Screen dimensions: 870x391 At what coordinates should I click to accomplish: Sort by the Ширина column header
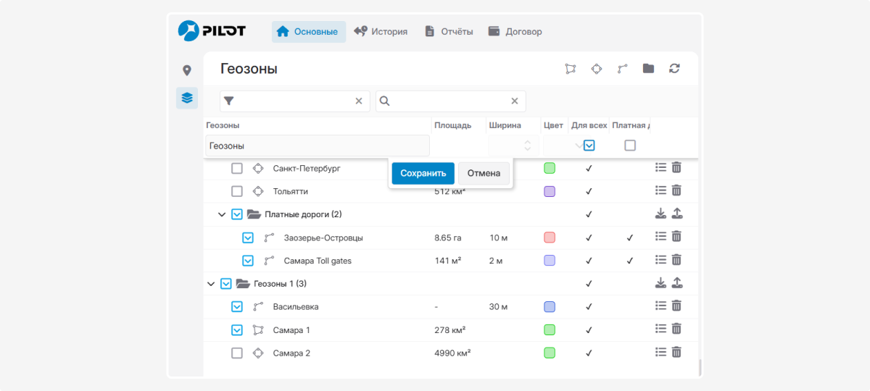point(505,125)
